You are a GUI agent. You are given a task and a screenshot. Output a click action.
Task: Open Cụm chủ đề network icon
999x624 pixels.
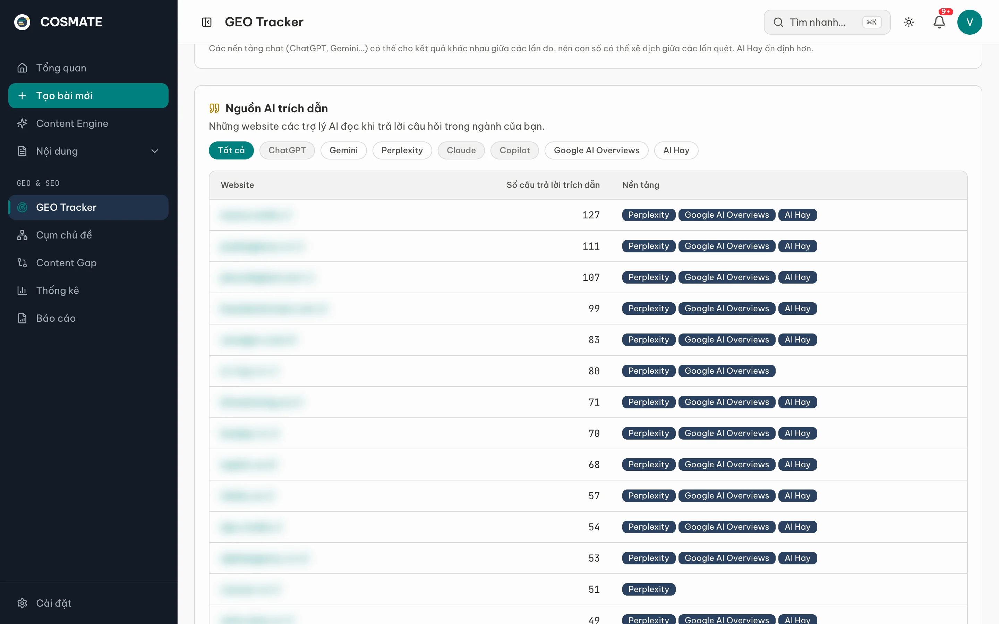click(x=22, y=235)
